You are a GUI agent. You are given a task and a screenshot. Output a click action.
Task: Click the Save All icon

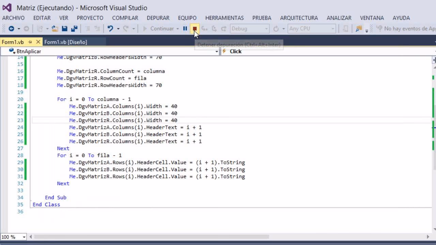click(x=74, y=29)
